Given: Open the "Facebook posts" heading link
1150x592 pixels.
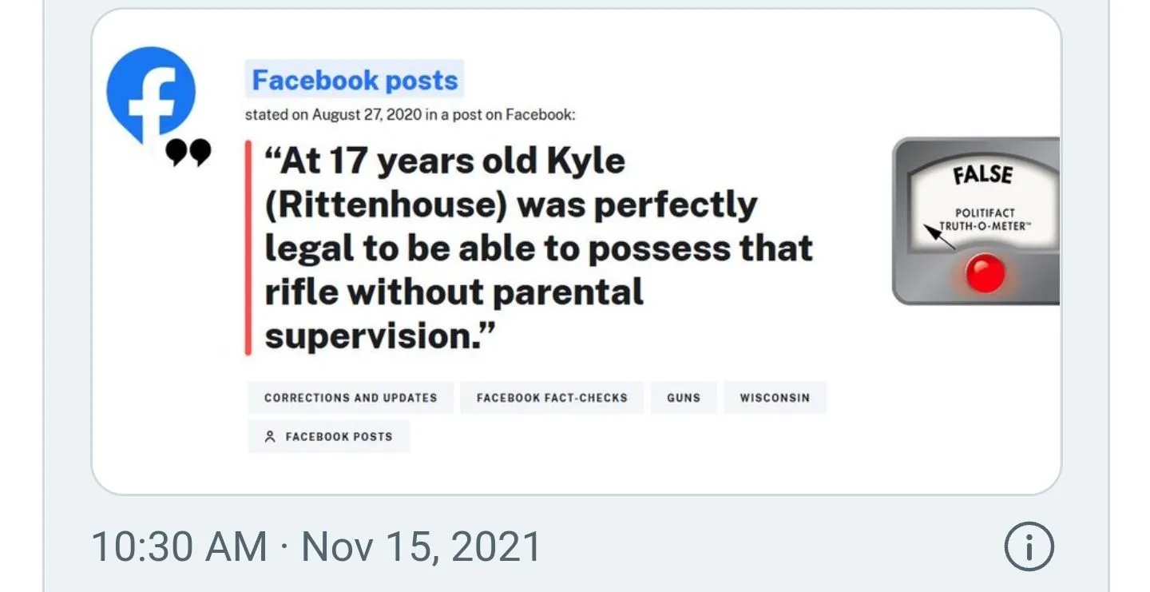Looking at the screenshot, I should pyautogui.click(x=355, y=80).
